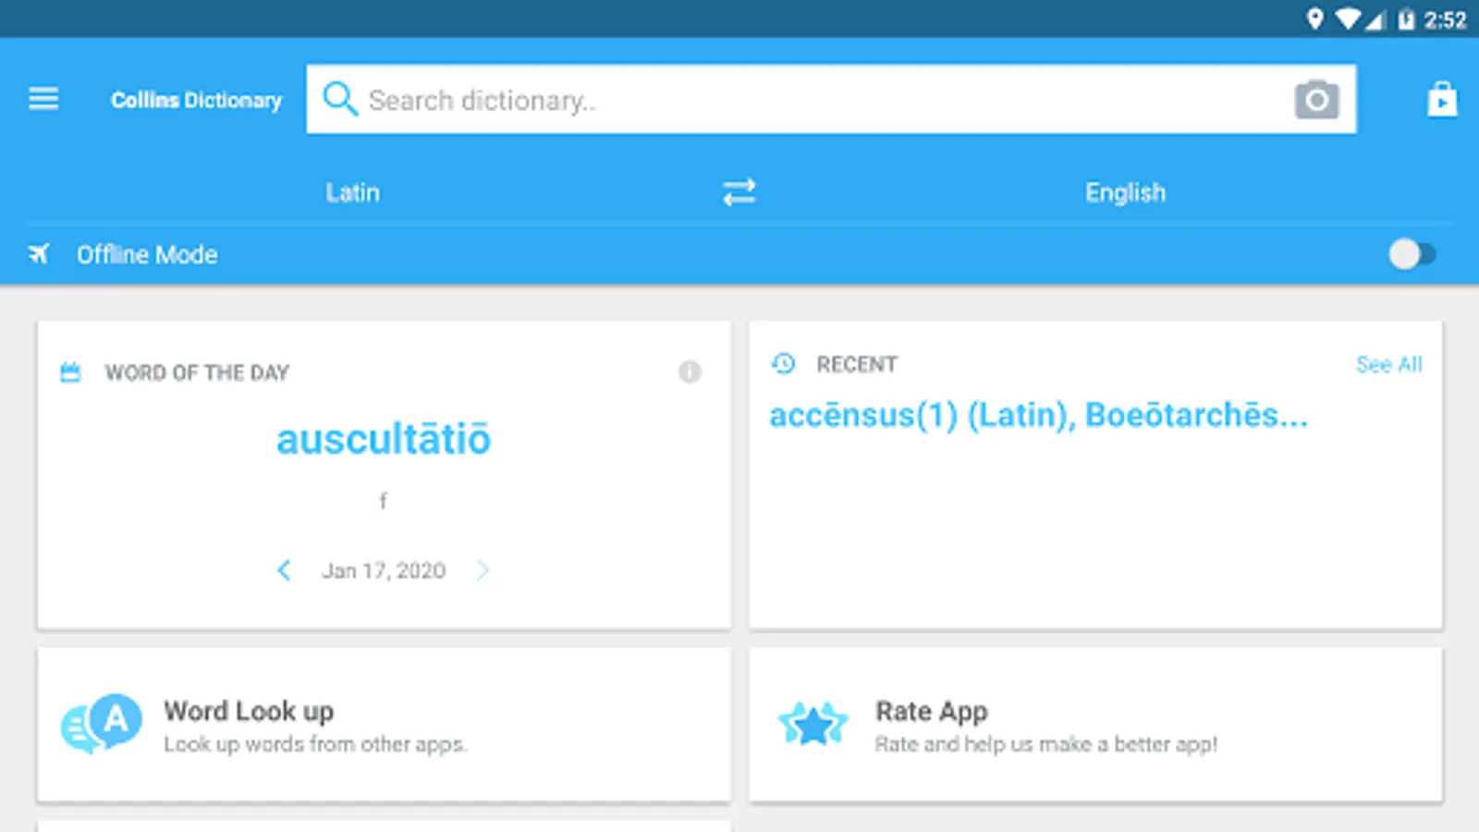
Task: Swap Latin and English languages
Action: click(739, 192)
